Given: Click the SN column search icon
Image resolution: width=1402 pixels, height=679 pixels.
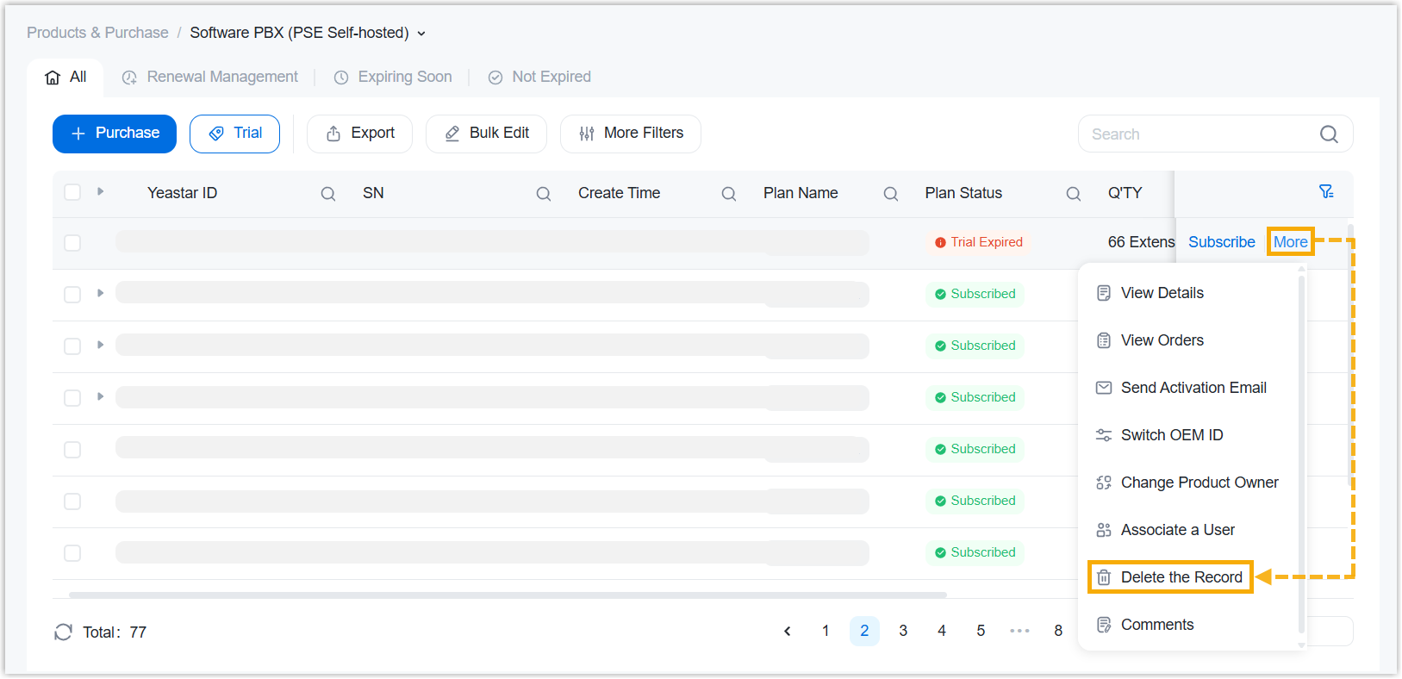Looking at the screenshot, I should tap(543, 194).
